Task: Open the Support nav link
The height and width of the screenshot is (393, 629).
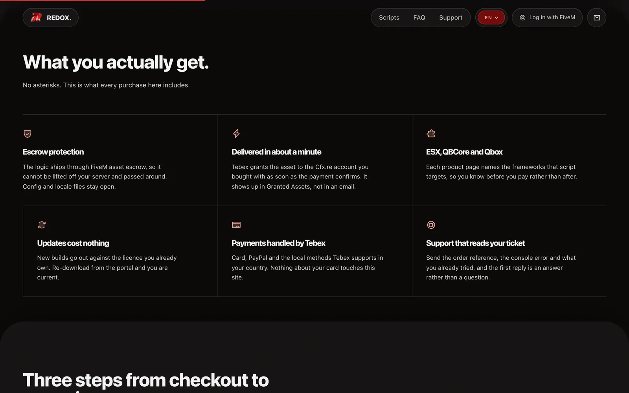Action: (451, 18)
